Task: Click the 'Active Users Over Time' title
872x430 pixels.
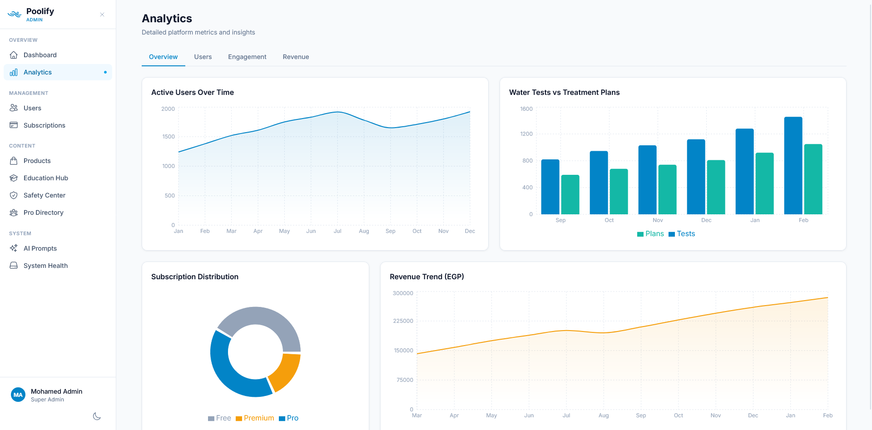Action: tap(193, 92)
